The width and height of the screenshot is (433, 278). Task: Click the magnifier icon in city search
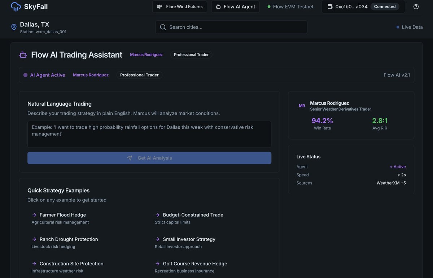(x=163, y=27)
